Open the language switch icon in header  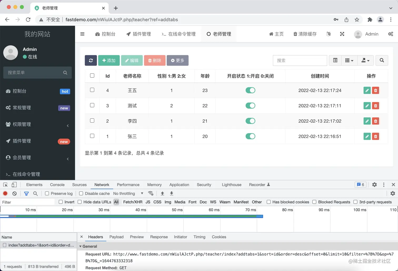[x=328, y=34]
